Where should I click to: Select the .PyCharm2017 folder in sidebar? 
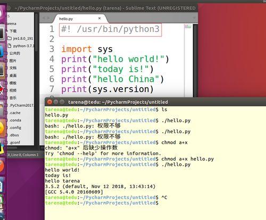[x=21, y=105]
